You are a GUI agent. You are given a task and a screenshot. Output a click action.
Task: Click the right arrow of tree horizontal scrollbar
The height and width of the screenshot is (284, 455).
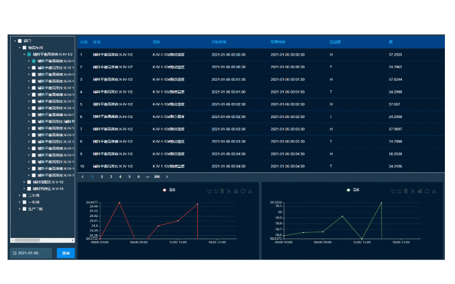[x=73, y=240]
